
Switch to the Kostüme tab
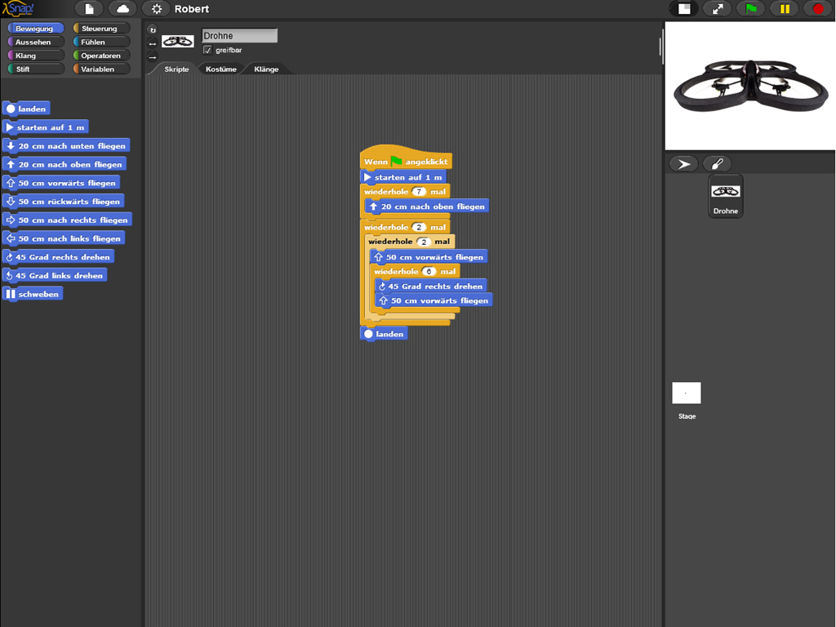[x=220, y=69]
